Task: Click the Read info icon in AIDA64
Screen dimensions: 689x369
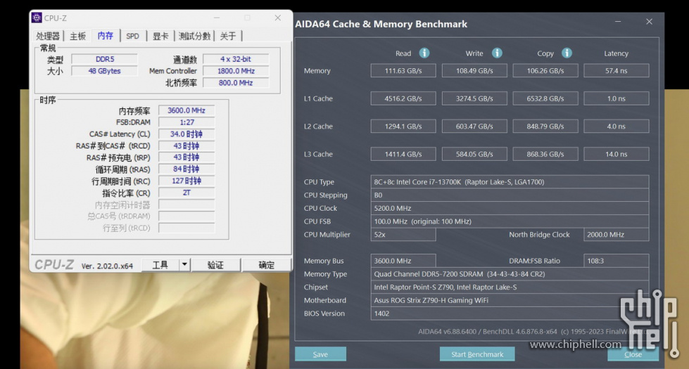Action: pyautogui.click(x=424, y=53)
